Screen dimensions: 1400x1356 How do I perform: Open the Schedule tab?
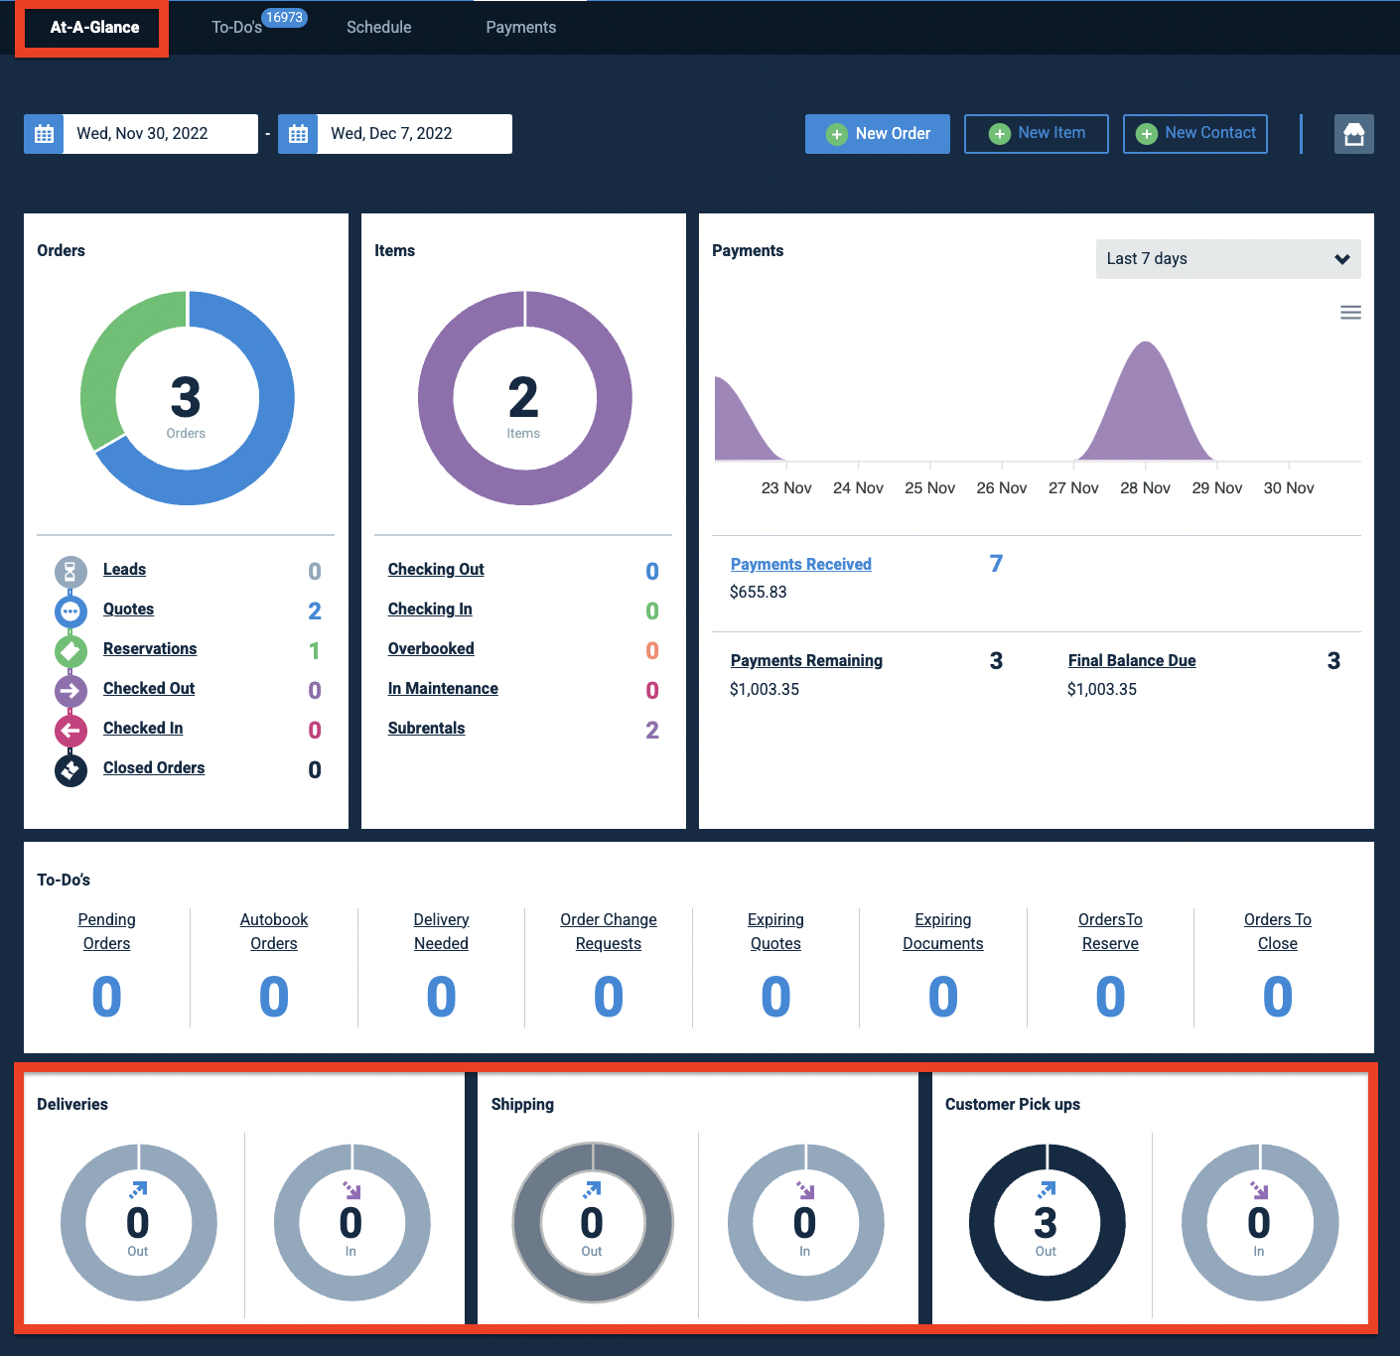click(379, 28)
